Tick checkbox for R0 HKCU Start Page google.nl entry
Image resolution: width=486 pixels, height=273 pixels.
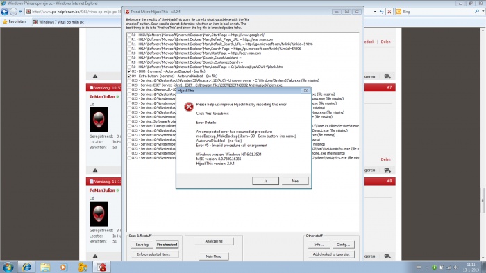(x=129, y=35)
